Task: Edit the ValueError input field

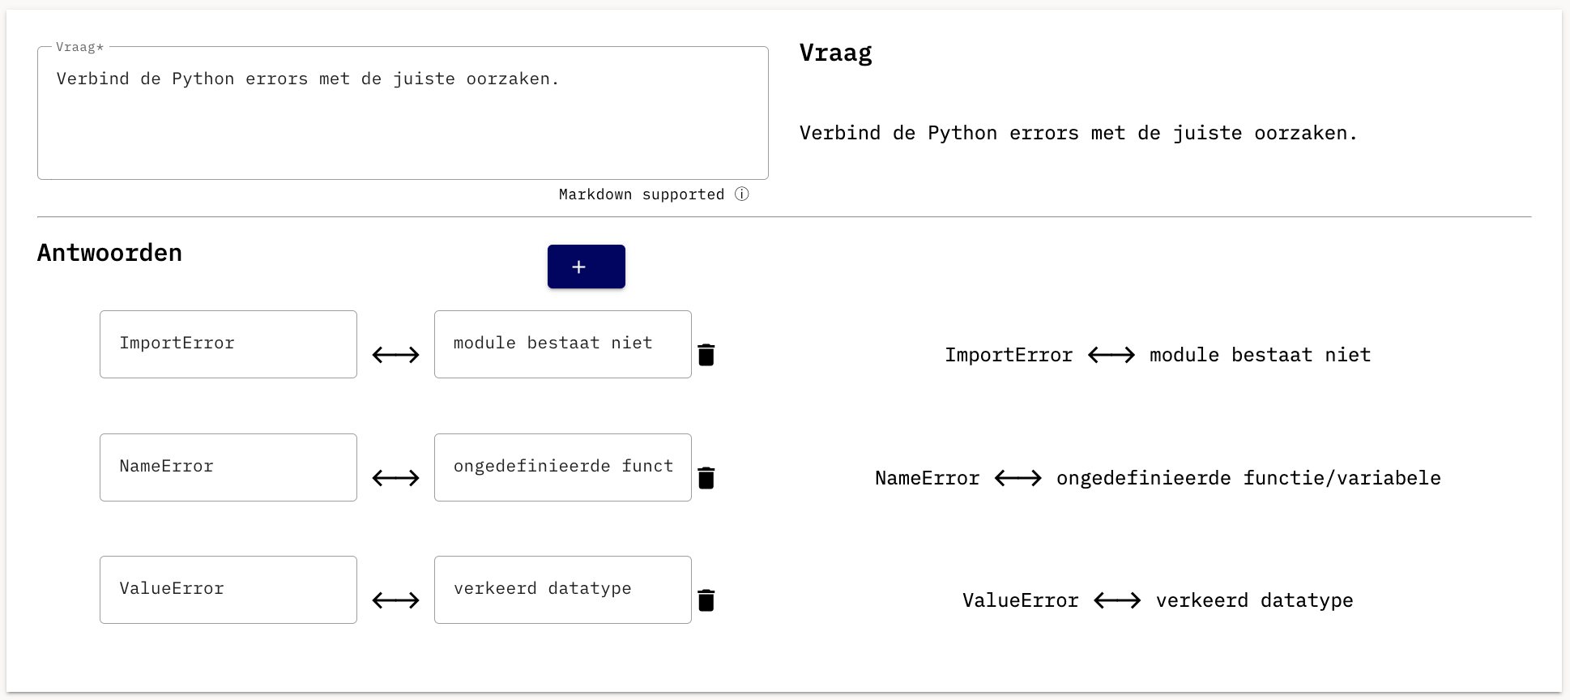Action: [228, 590]
